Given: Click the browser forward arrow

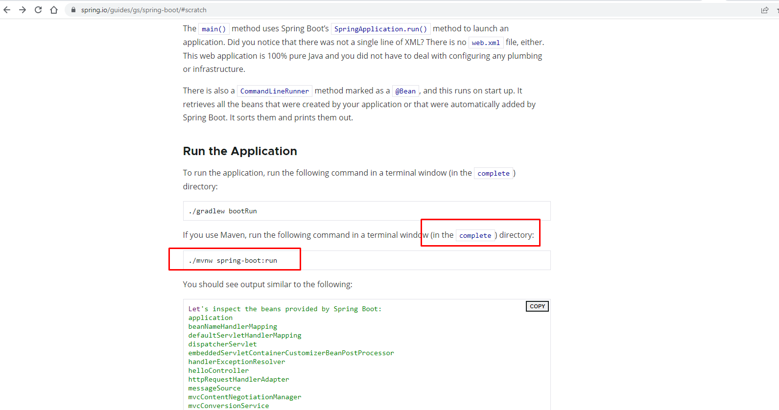Looking at the screenshot, I should point(23,10).
